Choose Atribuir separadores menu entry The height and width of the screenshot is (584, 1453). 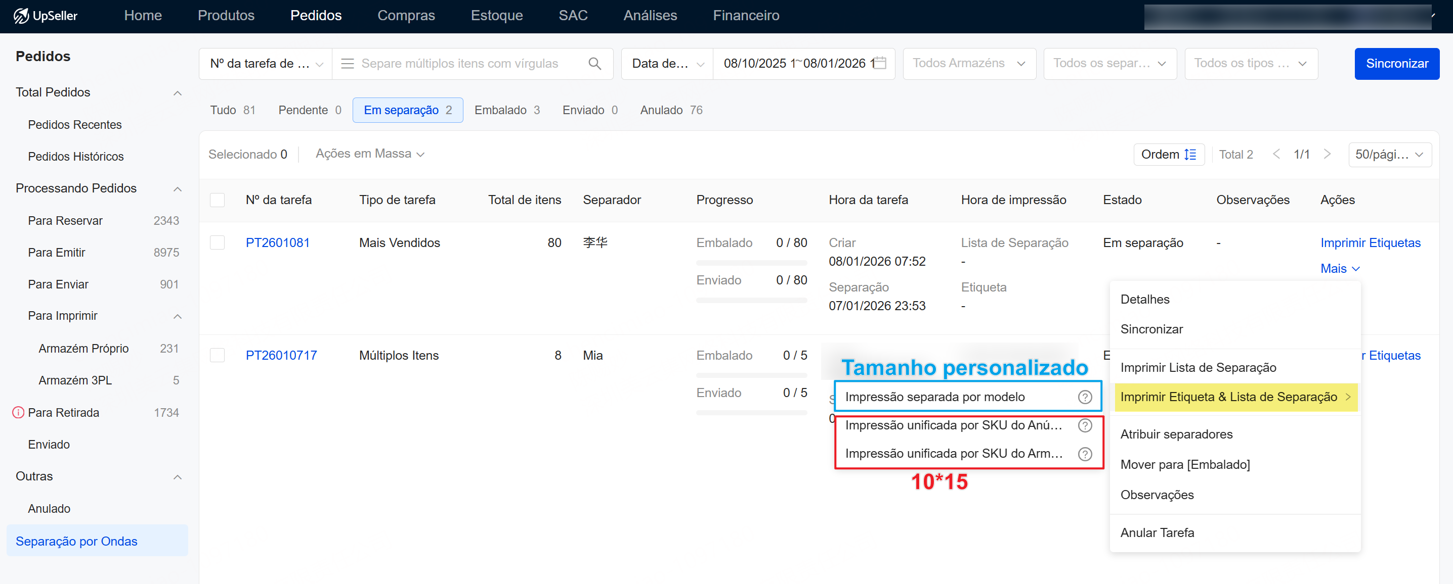1176,434
